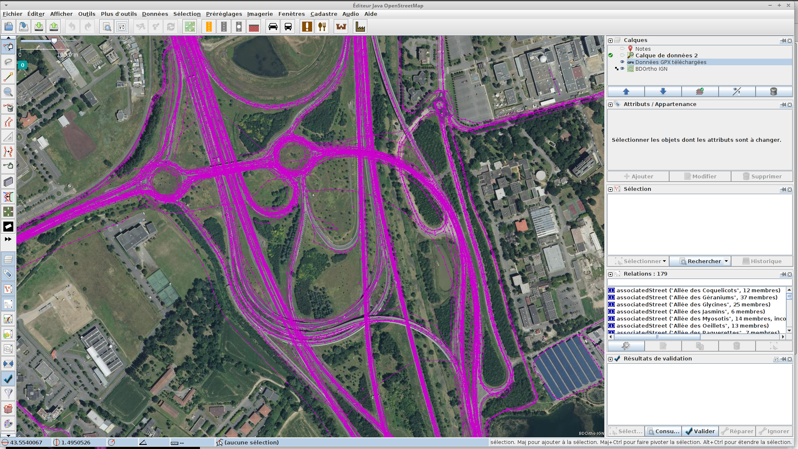This screenshot has height=449, width=798.
Task: Open the Sélectionner dropdown arrow
Action: coord(664,261)
